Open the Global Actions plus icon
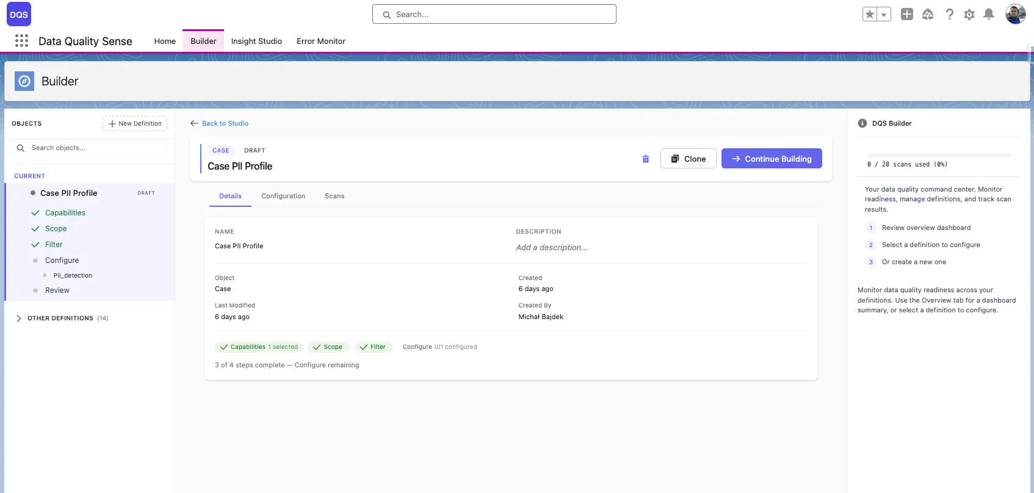Screen dimensions: 1034x493 tap(907, 14)
